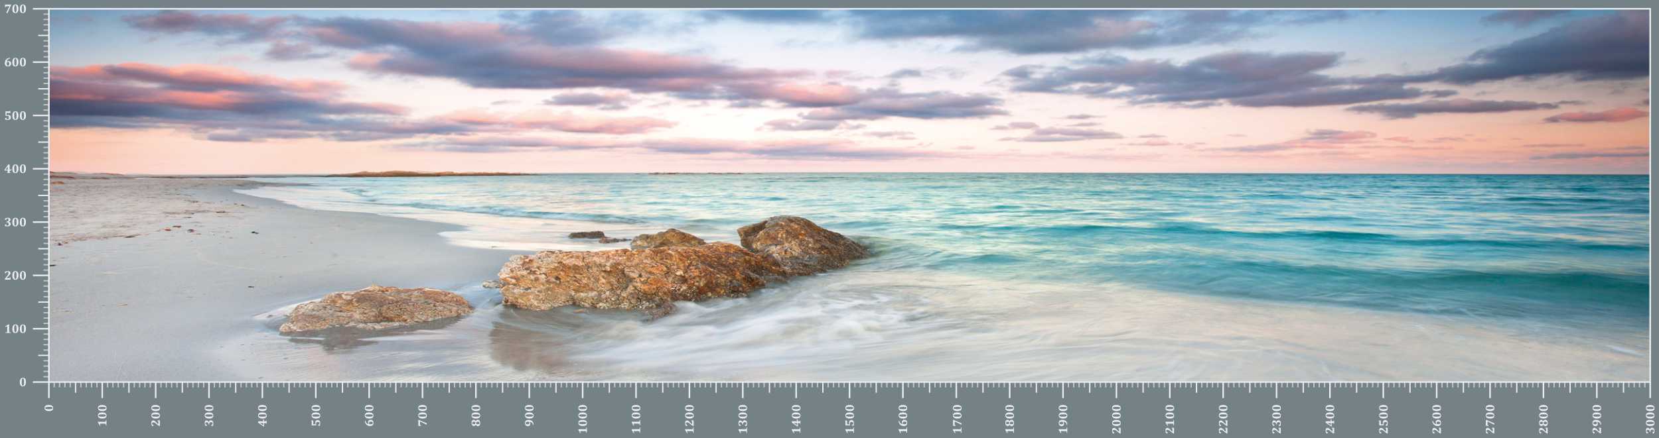Screen dimensions: 1659x438
Task: Select the "2000" ruler label
Action: tap(1116, 418)
